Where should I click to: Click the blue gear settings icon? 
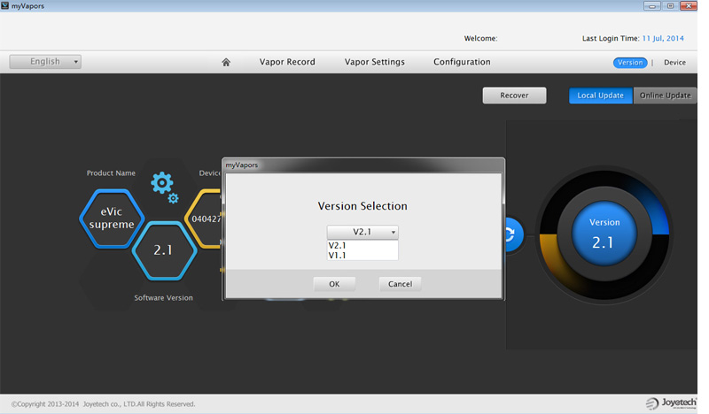[163, 185]
